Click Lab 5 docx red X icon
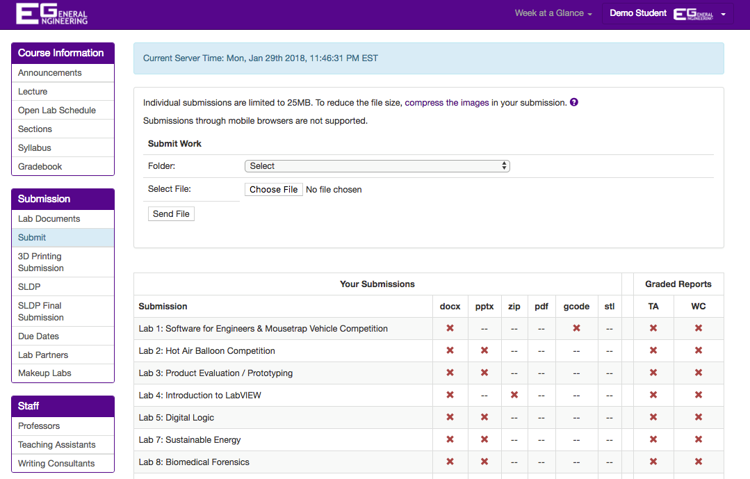This screenshot has height=479, width=750. [x=450, y=417]
